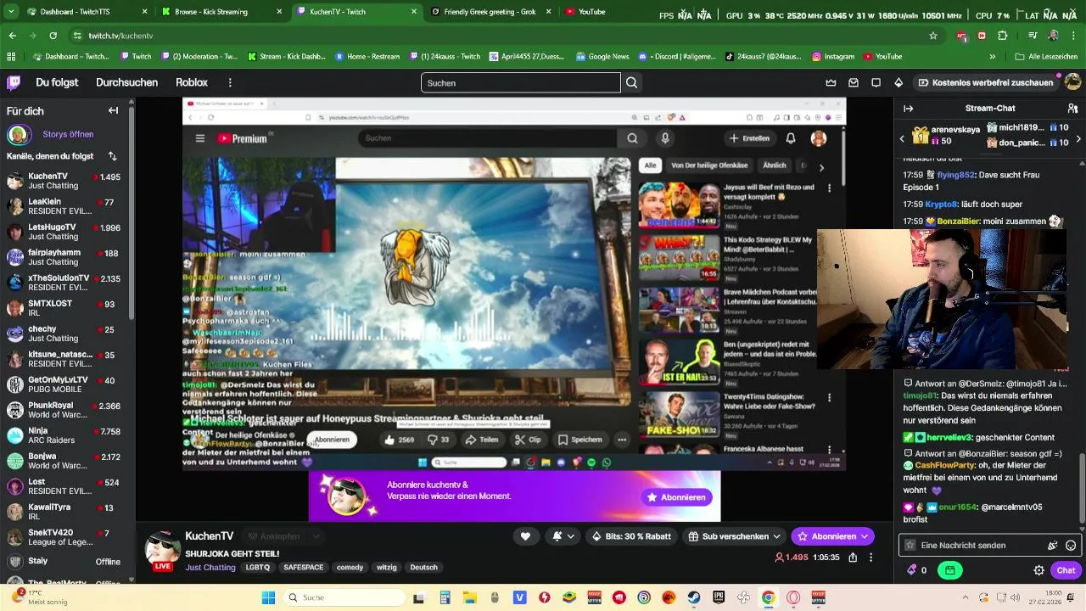Open the three-dot more menu beside Roblox

230,82
